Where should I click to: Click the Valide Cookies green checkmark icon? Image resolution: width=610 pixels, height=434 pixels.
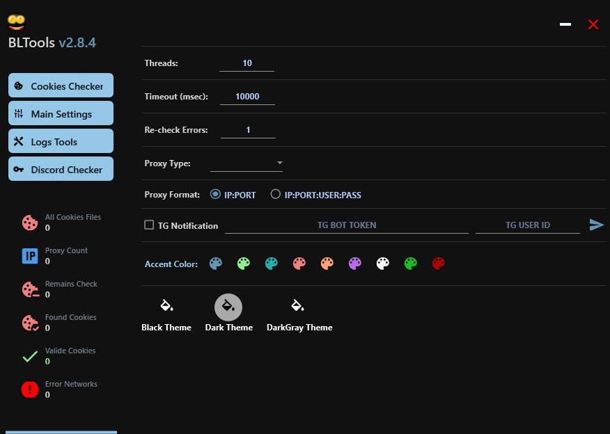coord(30,356)
